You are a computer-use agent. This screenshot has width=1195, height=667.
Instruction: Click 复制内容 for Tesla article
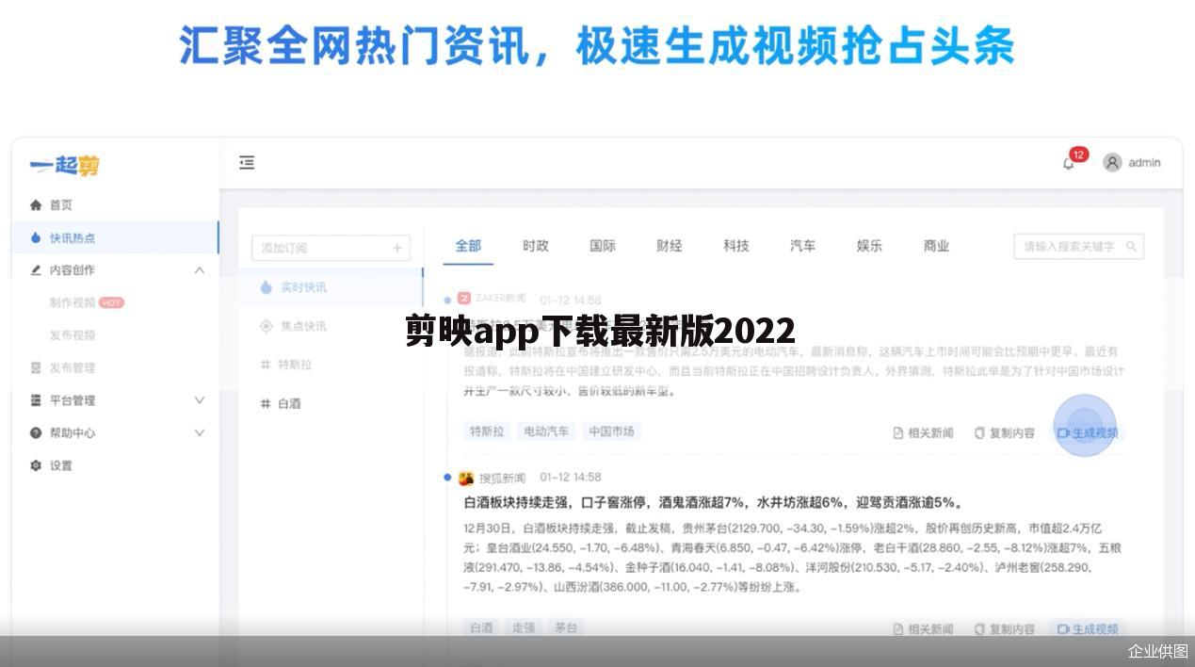pos(1004,433)
